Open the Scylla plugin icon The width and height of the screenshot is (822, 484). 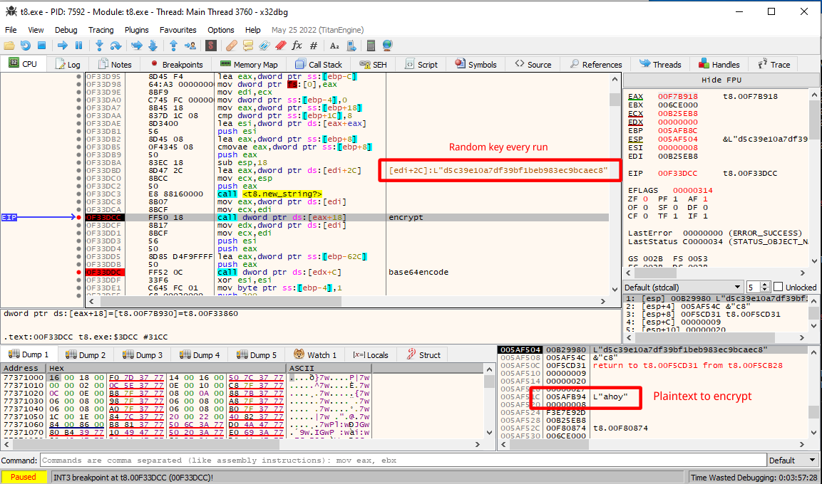click(211, 46)
